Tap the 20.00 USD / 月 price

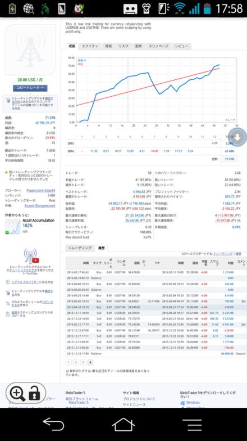tap(30, 80)
